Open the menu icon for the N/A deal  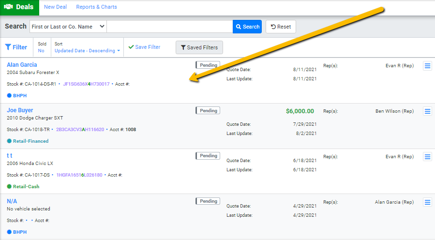pyautogui.click(x=427, y=202)
